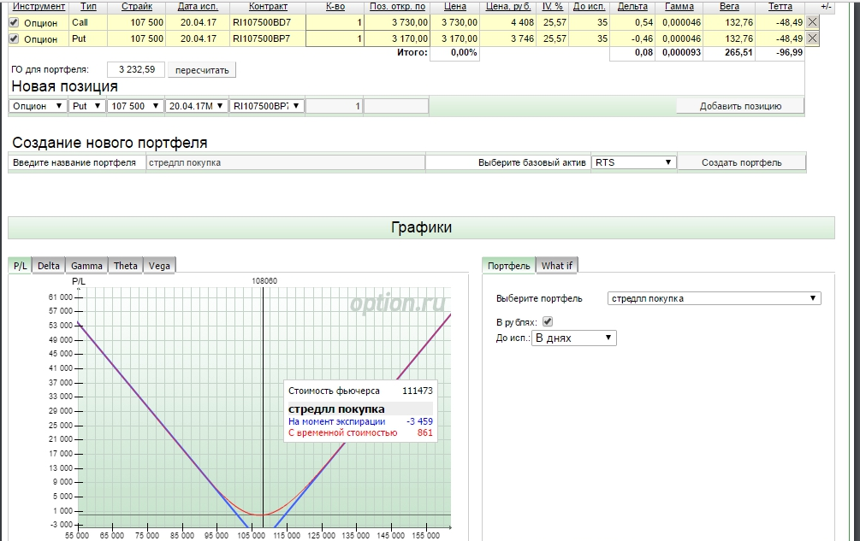Delete the Call option row with X
This screenshot has width=860, height=541.
[x=812, y=22]
